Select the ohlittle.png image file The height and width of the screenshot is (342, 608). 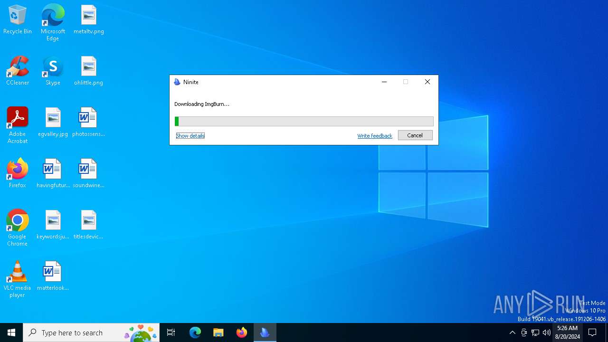89,71
